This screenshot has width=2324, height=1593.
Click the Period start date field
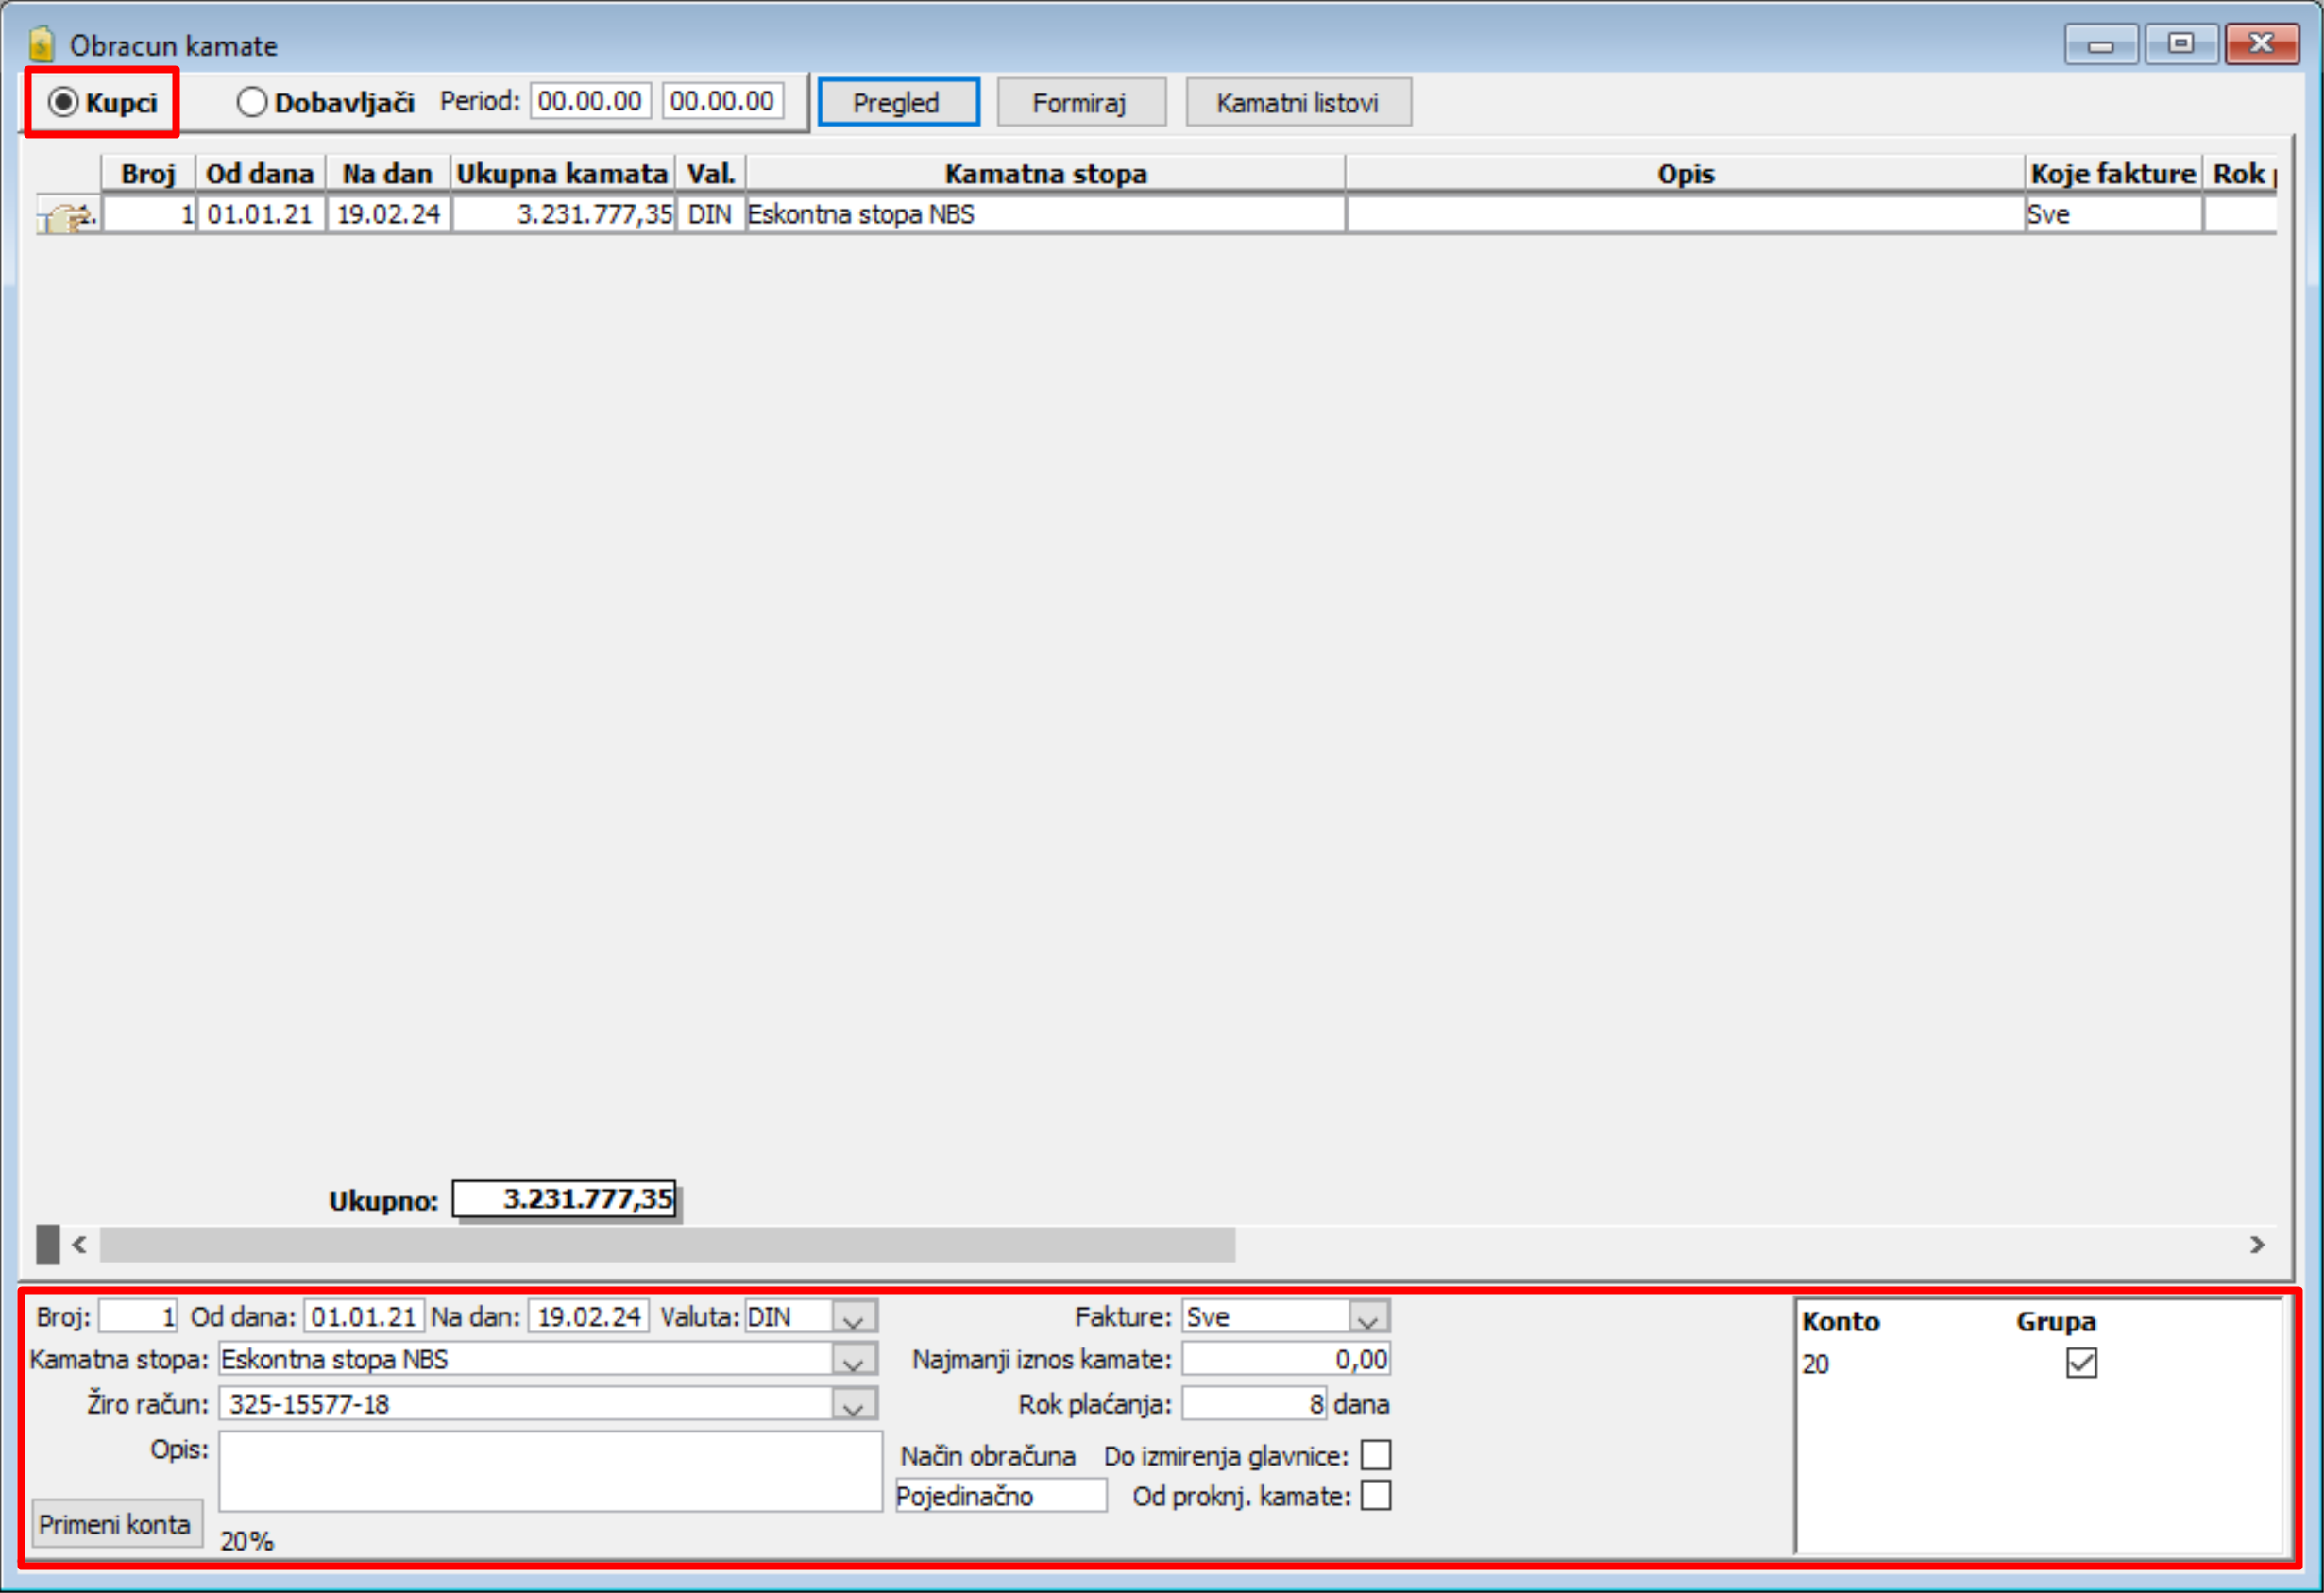[x=591, y=101]
